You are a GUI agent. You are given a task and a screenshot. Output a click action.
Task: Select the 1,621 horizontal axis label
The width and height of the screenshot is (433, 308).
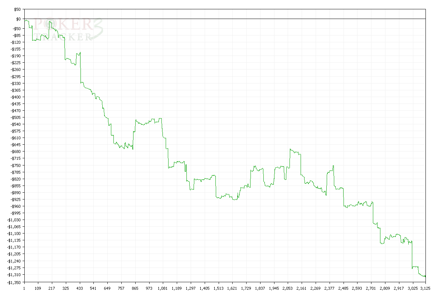[x=232, y=288]
